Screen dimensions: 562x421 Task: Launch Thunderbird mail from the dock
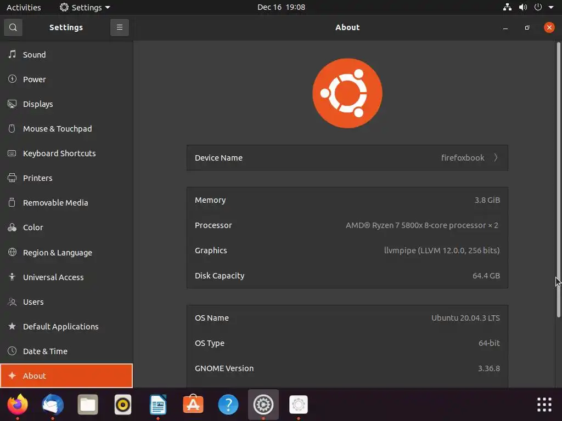[52, 405]
